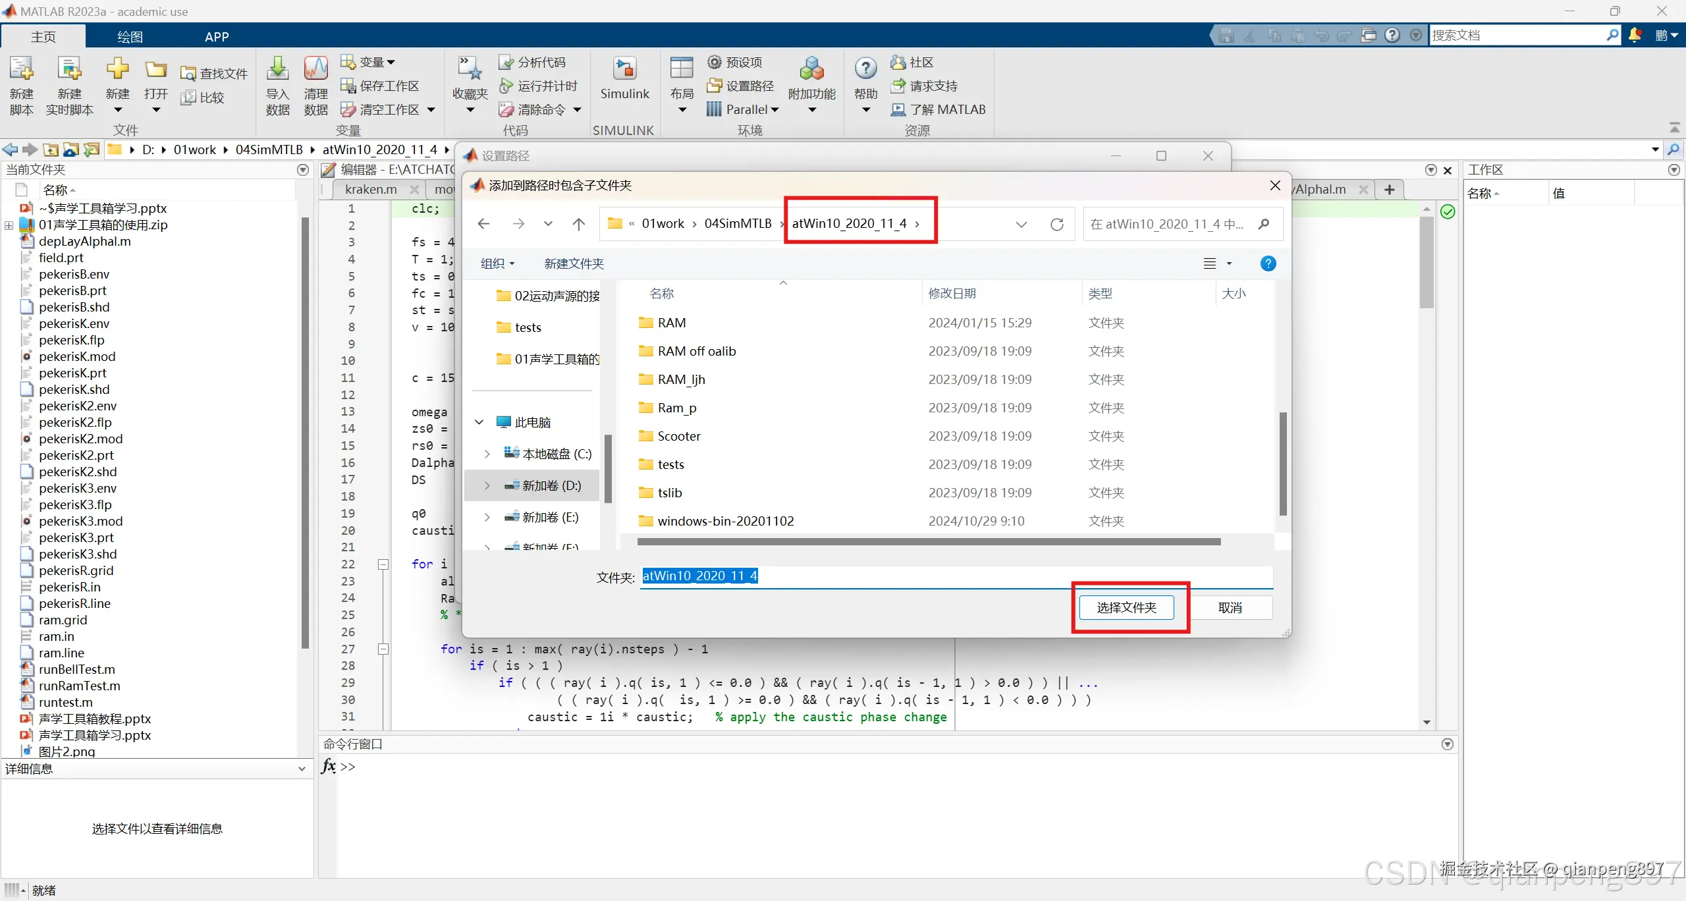Image resolution: width=1686 pixels, height=901 pixels.
Task: Go up one folder level in dialog
Action: coord(578,224)
